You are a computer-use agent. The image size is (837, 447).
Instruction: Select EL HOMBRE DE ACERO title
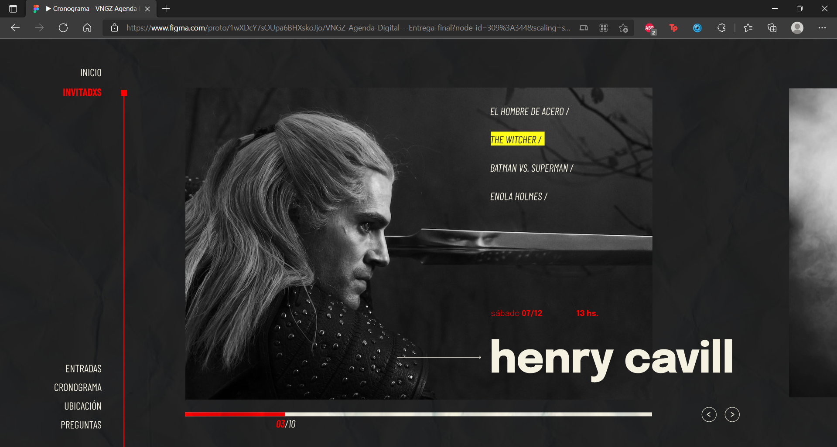(x=530, y=112)
